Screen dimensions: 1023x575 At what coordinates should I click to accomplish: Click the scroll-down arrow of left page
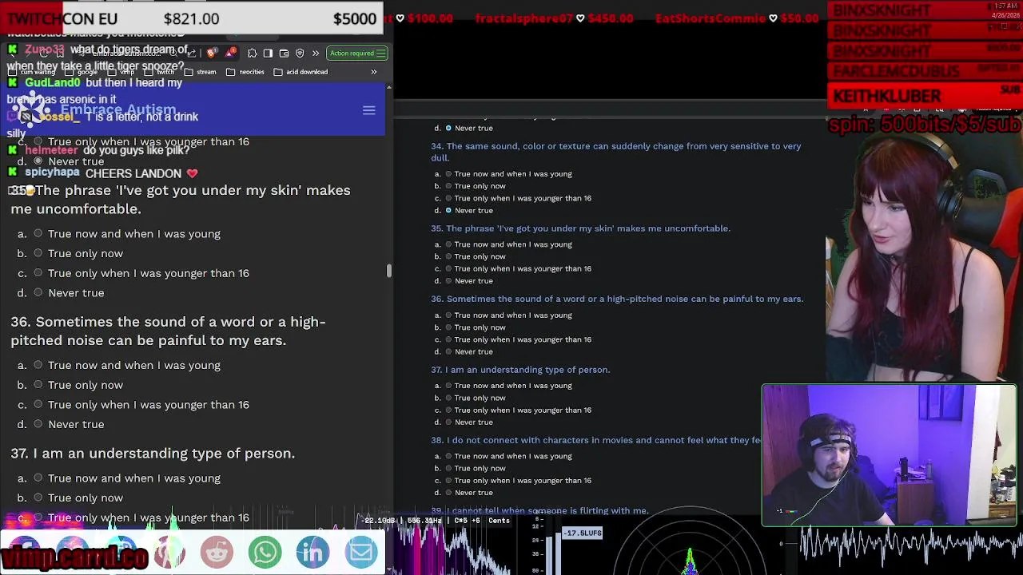coord(389,569)
